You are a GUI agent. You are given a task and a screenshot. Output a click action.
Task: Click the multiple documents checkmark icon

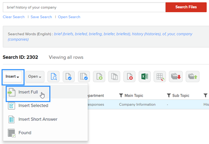84,77
